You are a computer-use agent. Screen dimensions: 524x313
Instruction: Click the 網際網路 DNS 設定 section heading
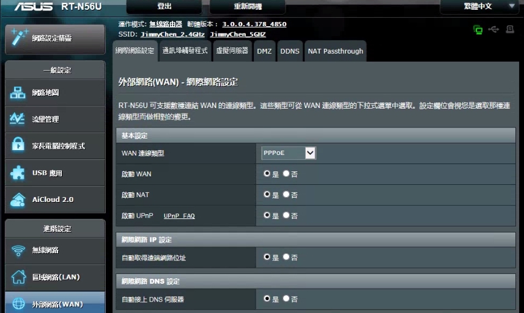(150, 281)
